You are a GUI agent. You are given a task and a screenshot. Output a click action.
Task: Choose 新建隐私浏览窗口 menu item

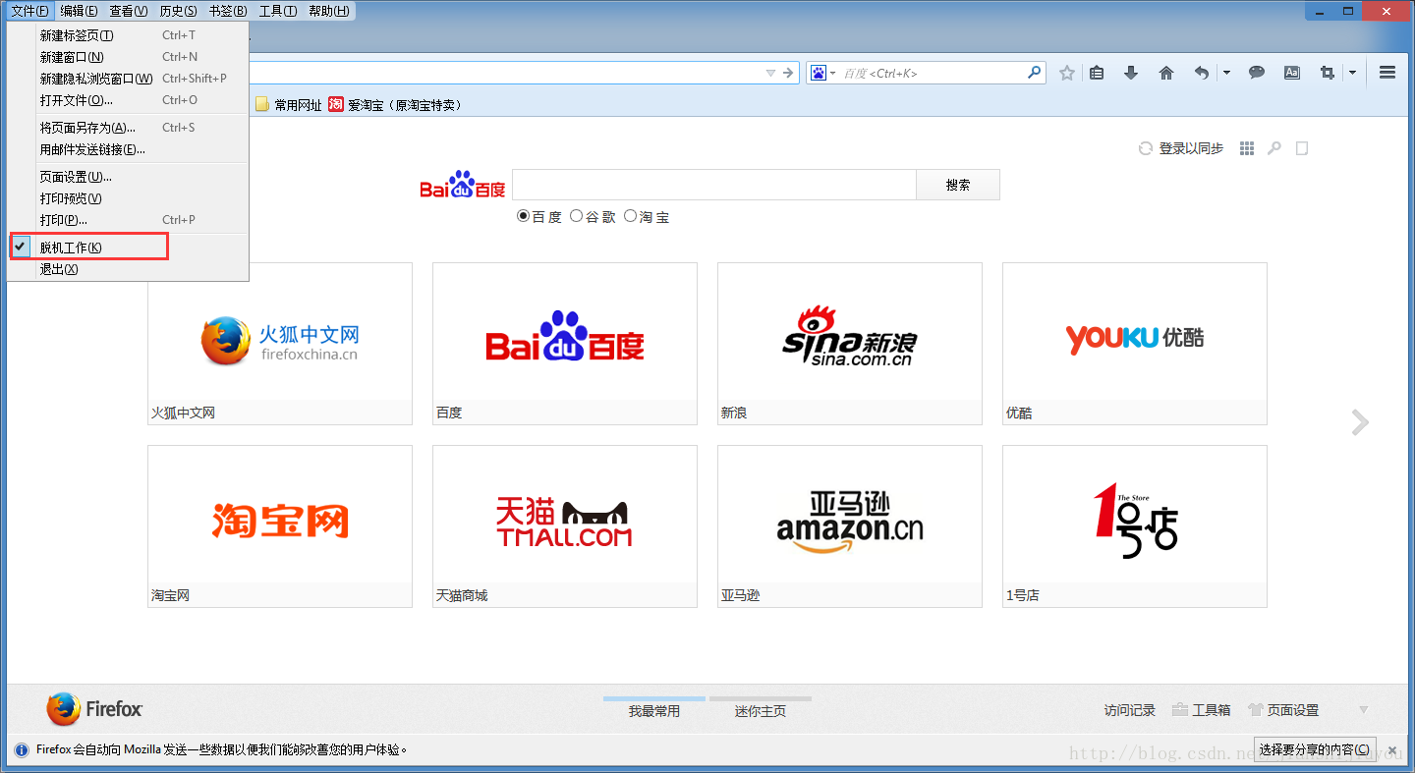coord(128,79)
